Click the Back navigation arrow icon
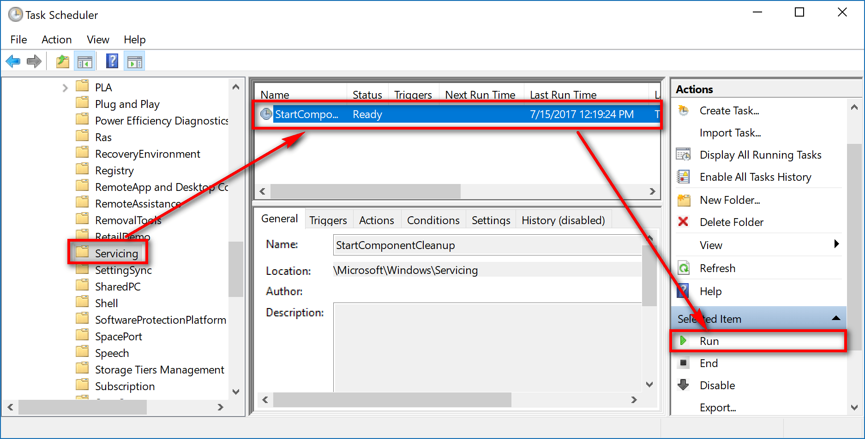This screenshot has height=439, width=865. pos(12,60)
